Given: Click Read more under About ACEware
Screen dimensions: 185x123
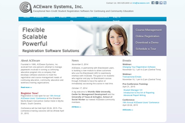Looking at the screenshot, I should (26, 87).
